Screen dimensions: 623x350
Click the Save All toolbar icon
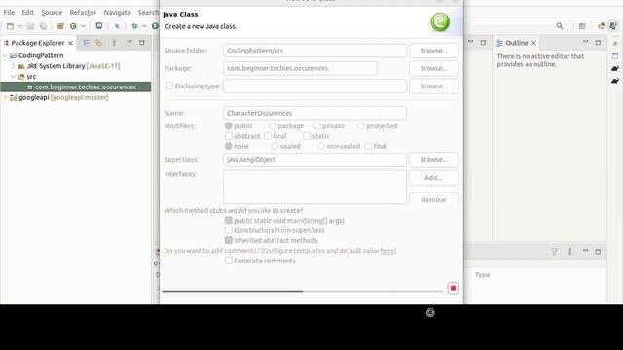pyautogui.click(x=43, y=26)
